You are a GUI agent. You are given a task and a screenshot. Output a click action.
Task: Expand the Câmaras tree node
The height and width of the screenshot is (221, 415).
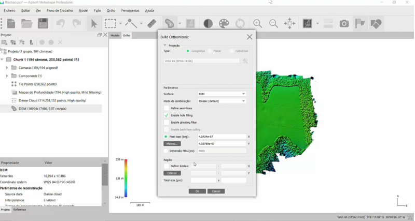coord(7,68)
